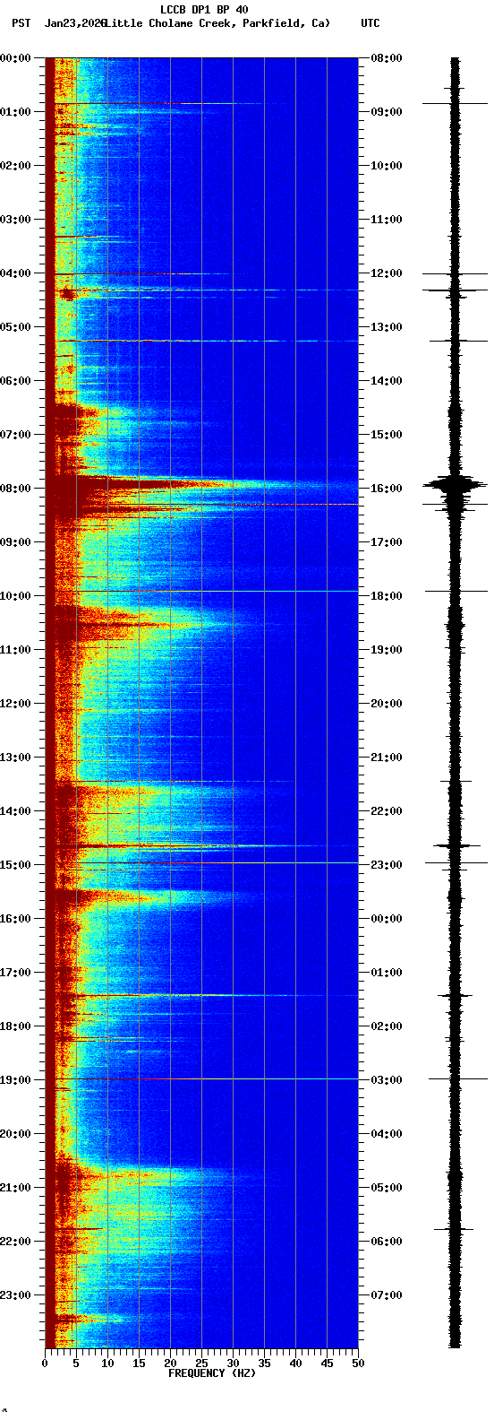
Task: Click the 16:00 UTC time label
Action: click(x=387, y=489)
